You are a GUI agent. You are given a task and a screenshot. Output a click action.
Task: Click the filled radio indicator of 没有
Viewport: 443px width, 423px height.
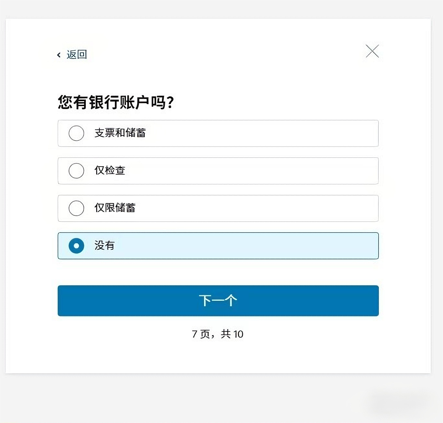(76, 246)
